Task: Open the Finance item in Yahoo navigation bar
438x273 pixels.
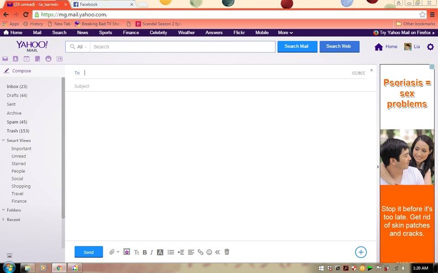Action: point(131,33)
